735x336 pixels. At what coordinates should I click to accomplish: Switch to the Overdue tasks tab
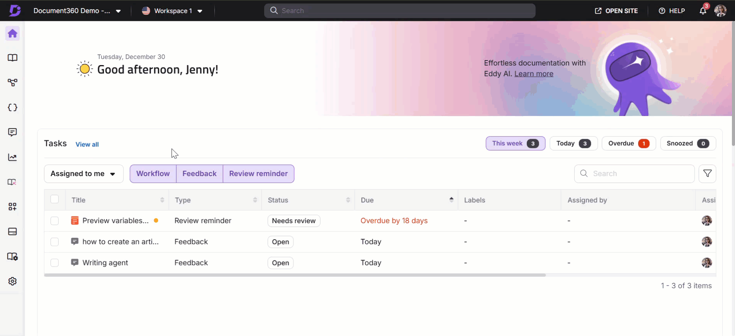click(628, 143)
